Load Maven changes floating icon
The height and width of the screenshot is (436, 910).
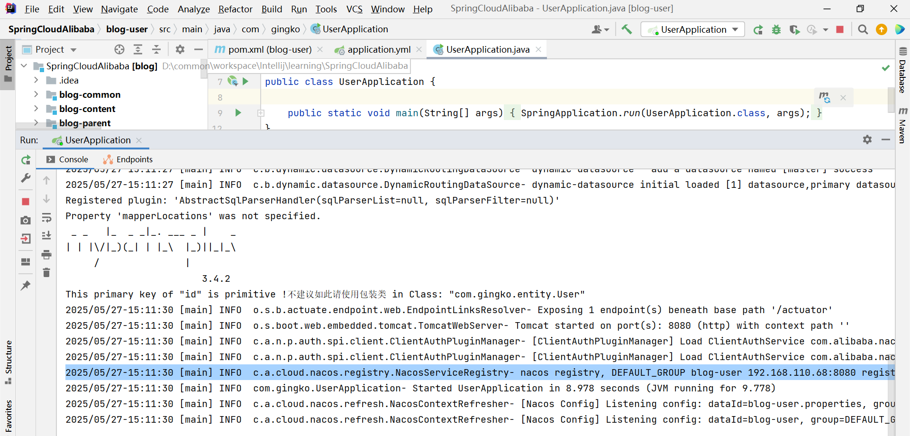click(825, 97)
